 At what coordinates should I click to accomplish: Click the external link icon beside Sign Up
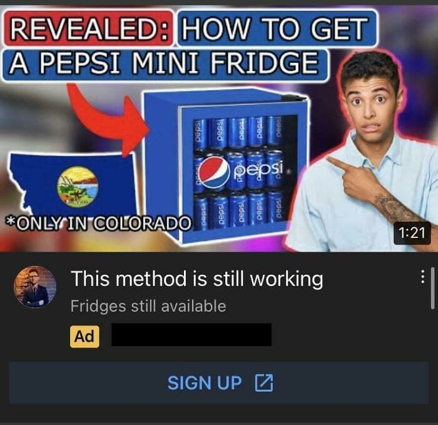(264, 382)
